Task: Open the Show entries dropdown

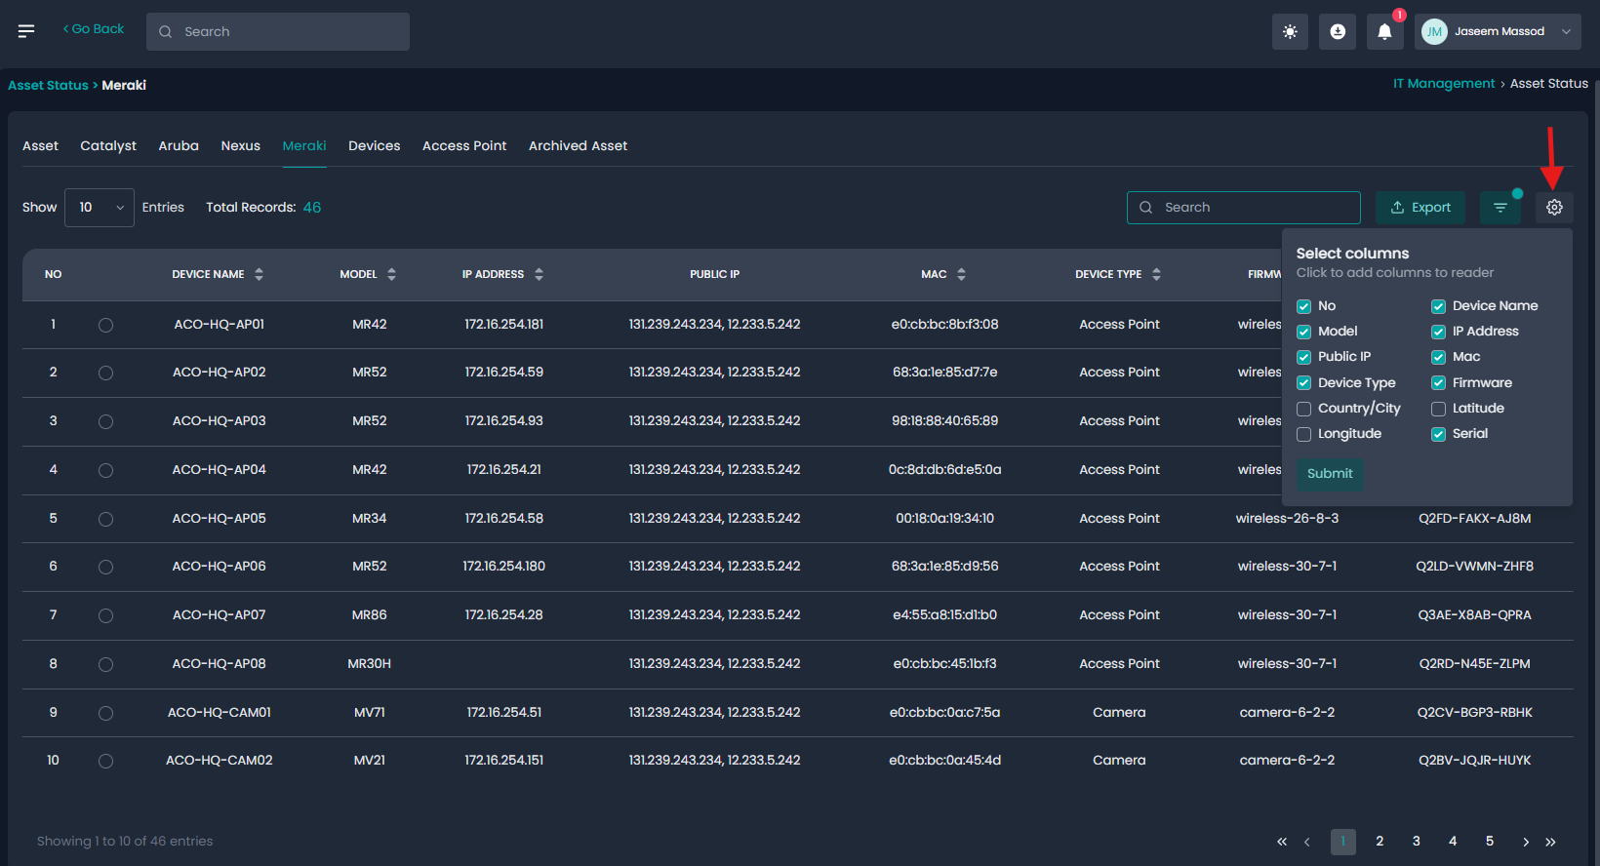Action: click(100, 208)
